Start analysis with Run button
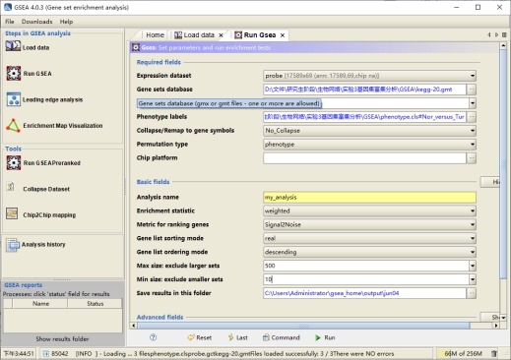511x360 pixels. coord(325,337)
